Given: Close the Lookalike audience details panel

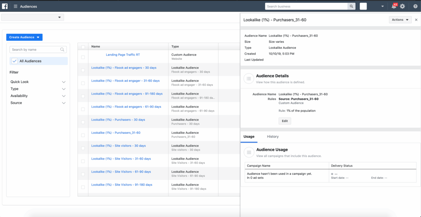Looking at the screenshot, I should (x=416, y=20).
